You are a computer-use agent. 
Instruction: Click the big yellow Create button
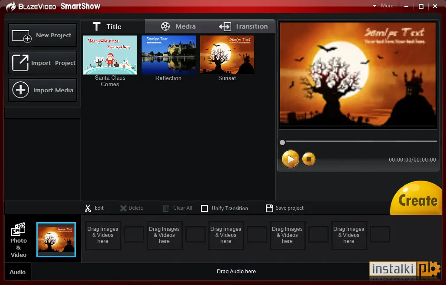click(417, 199)
